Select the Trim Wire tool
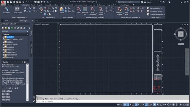 [x=126, y=11]
